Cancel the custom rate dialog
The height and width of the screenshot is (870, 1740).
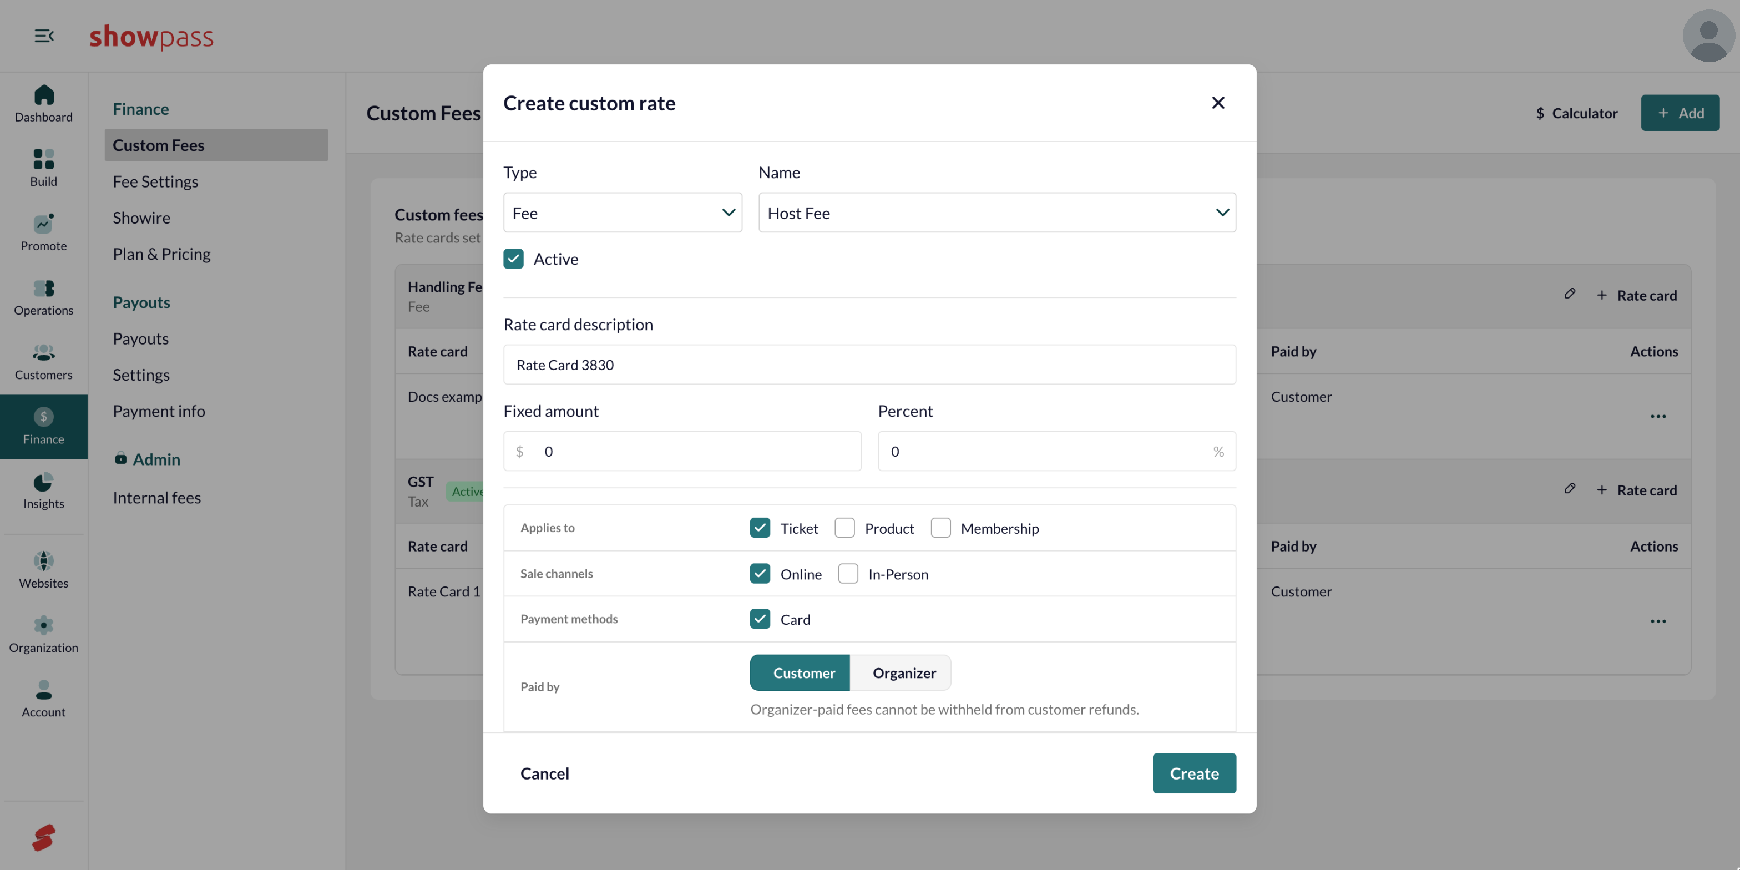tap(544, 773)
